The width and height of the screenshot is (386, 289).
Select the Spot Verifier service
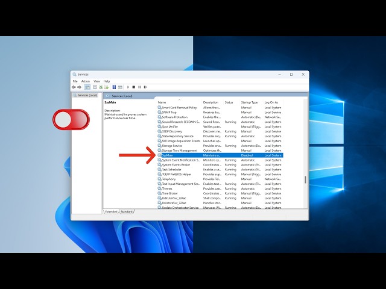pyautogui.click(x=170, y=126)
